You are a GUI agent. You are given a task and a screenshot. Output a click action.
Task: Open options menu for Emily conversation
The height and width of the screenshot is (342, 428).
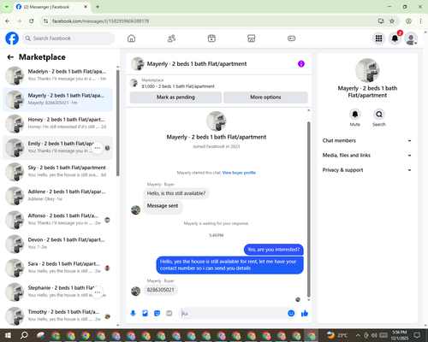pos(98,148)
